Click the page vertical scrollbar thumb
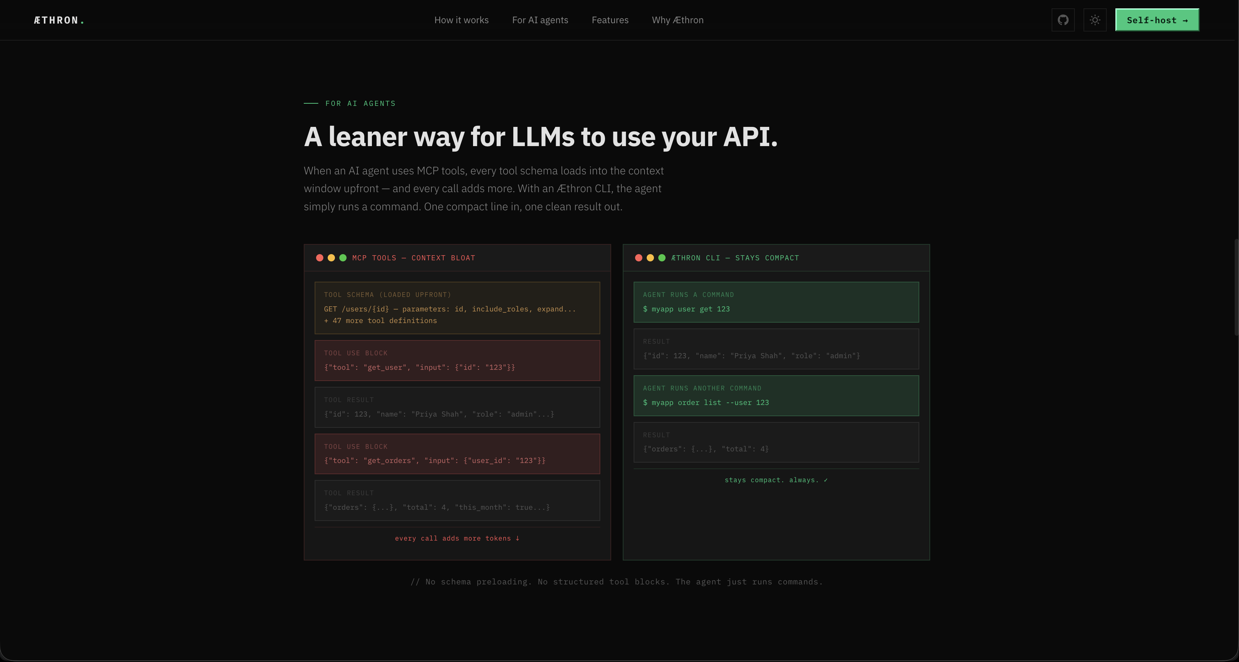Image resolution: width=1239 pixels, height=662 pixels. point(1236,287)
